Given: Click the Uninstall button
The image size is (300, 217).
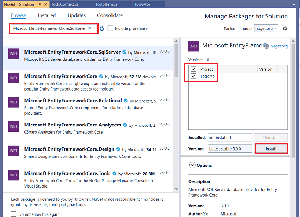Looking at the screenshot, I should [x=271, y=137].
